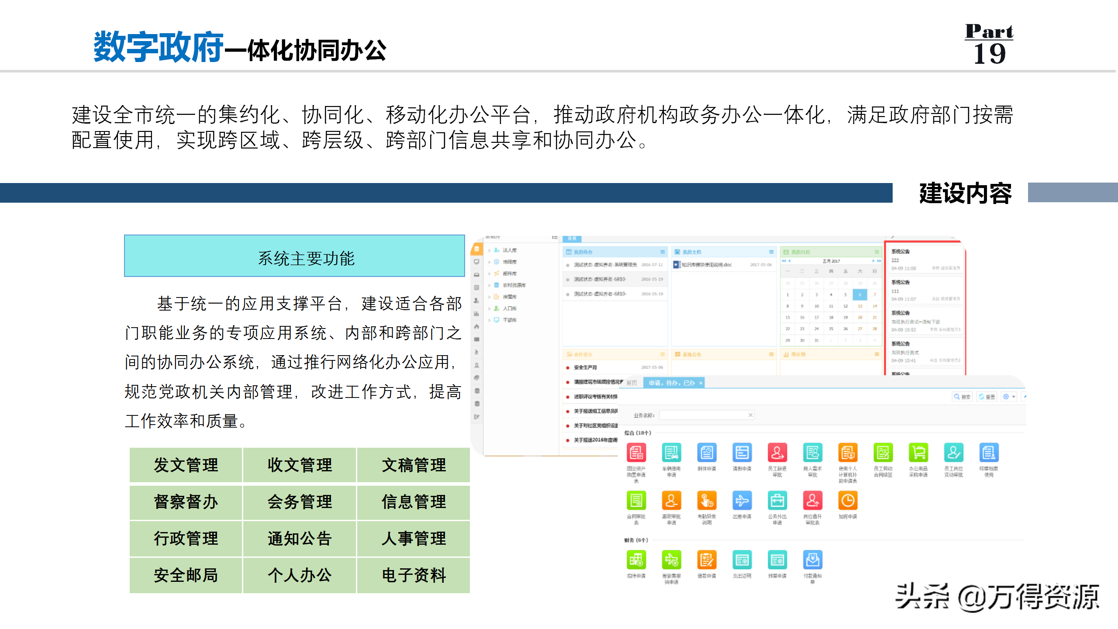Viewport: 1118px width, 629px height.
Task: Expand the 人口库 tree node
Action: [490, 308]
